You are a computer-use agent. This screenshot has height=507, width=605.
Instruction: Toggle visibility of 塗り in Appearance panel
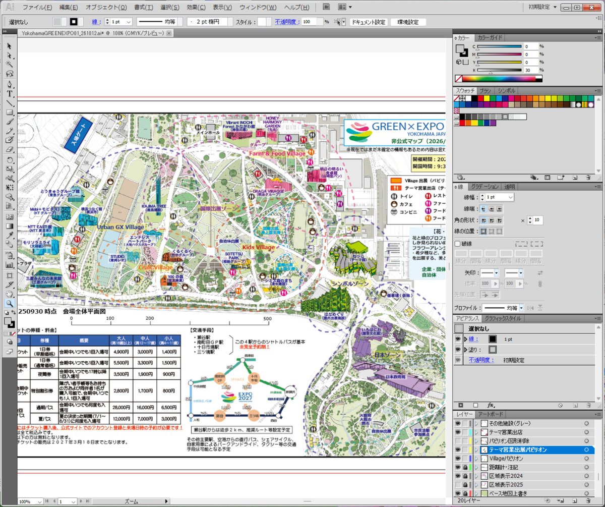click(458, 350)
